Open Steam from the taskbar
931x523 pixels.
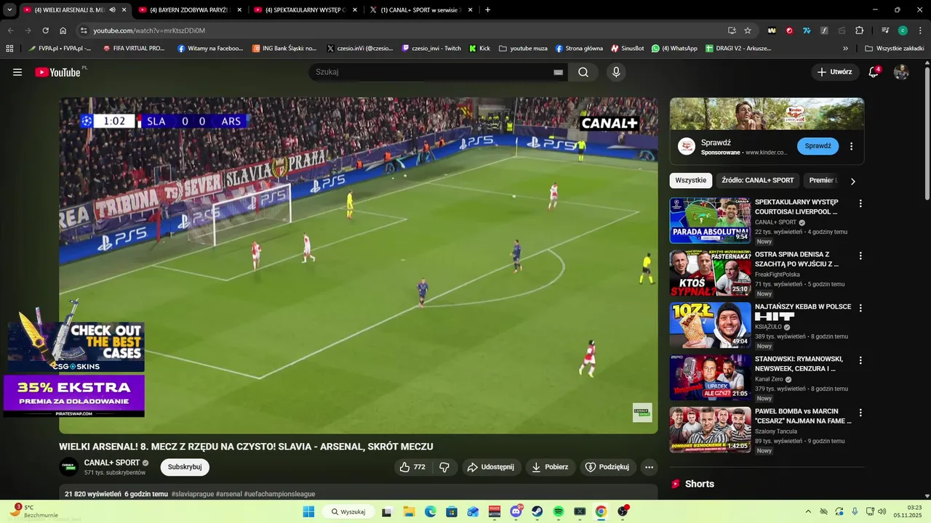pos(537,511)
